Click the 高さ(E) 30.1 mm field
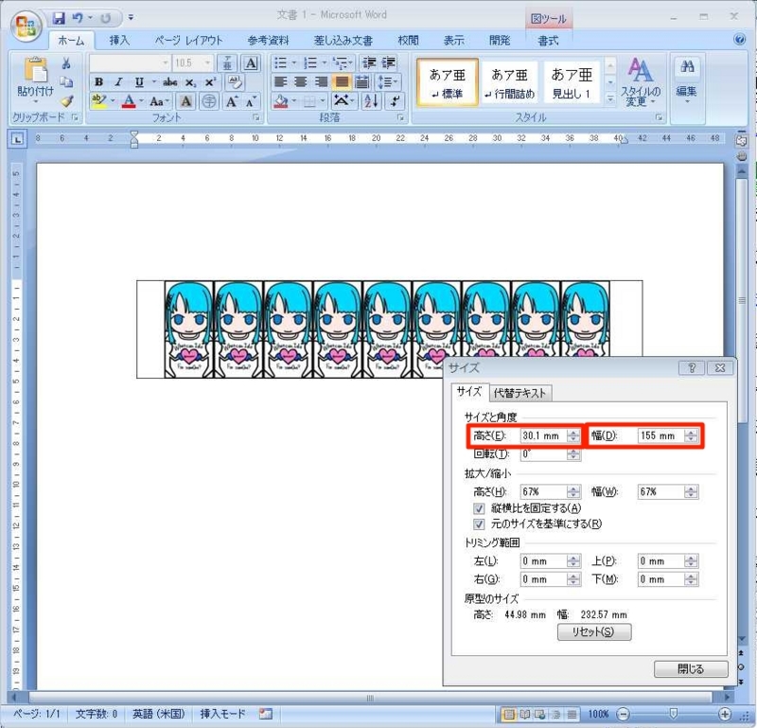Viewport: 757px width, 728px height. click(544, 435)
